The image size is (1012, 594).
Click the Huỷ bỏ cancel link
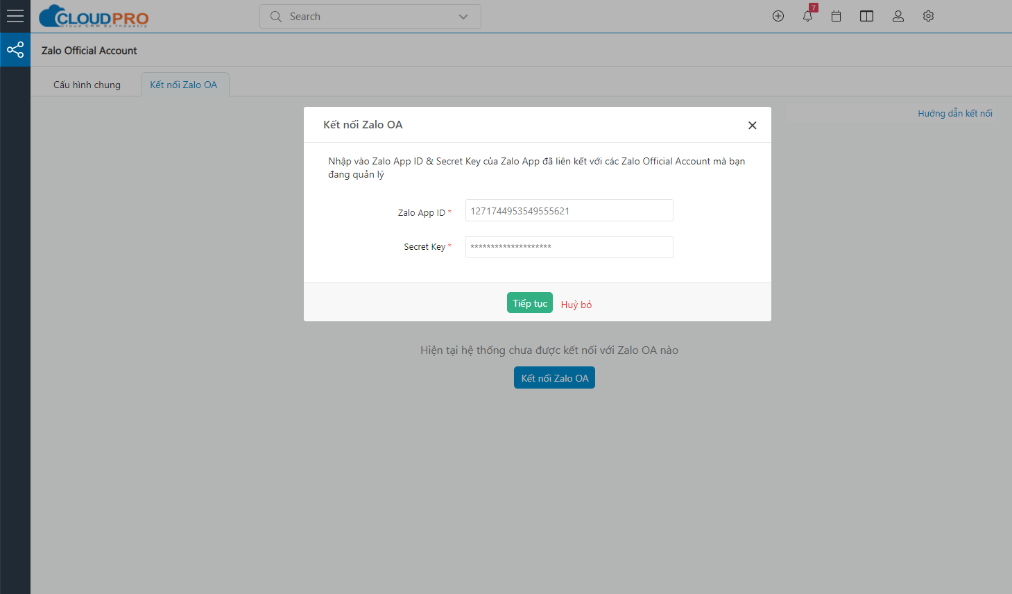576,305
